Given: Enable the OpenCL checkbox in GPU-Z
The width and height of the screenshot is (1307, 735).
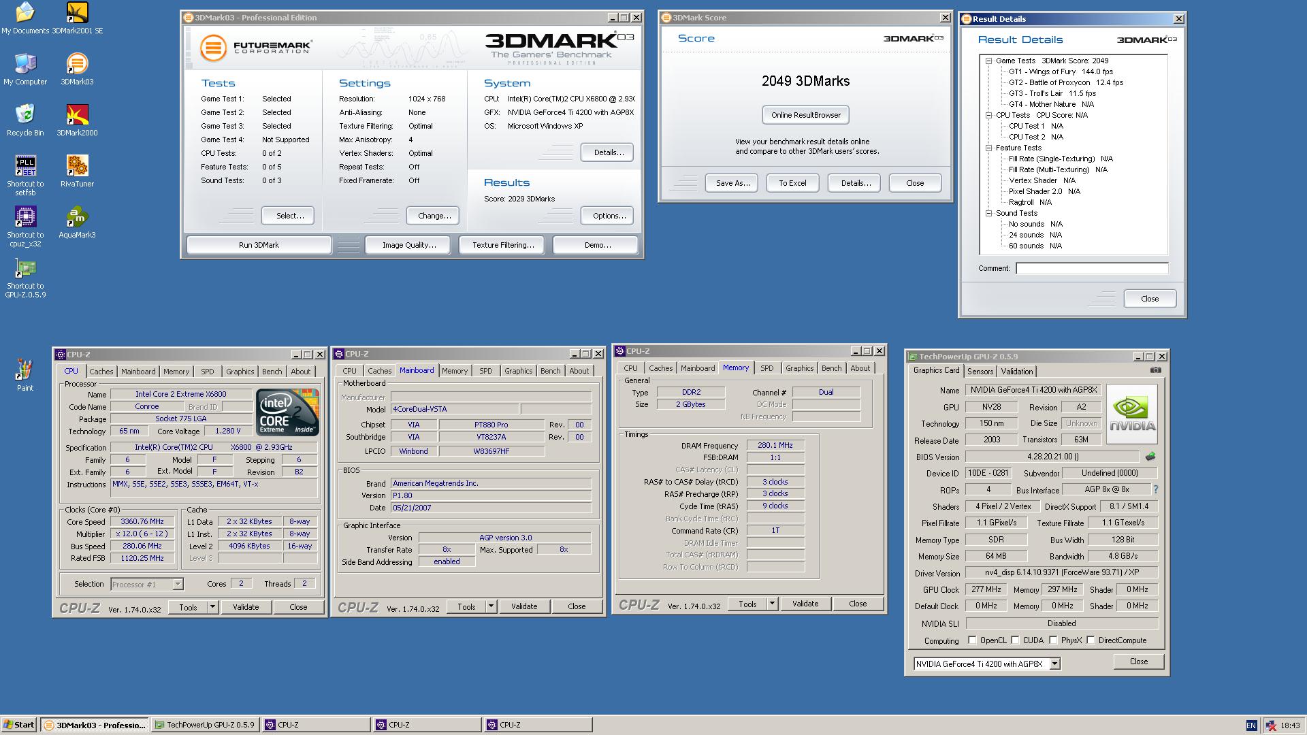Looking at the screenshot, I should pyautogui.click(x=972, y=640).
